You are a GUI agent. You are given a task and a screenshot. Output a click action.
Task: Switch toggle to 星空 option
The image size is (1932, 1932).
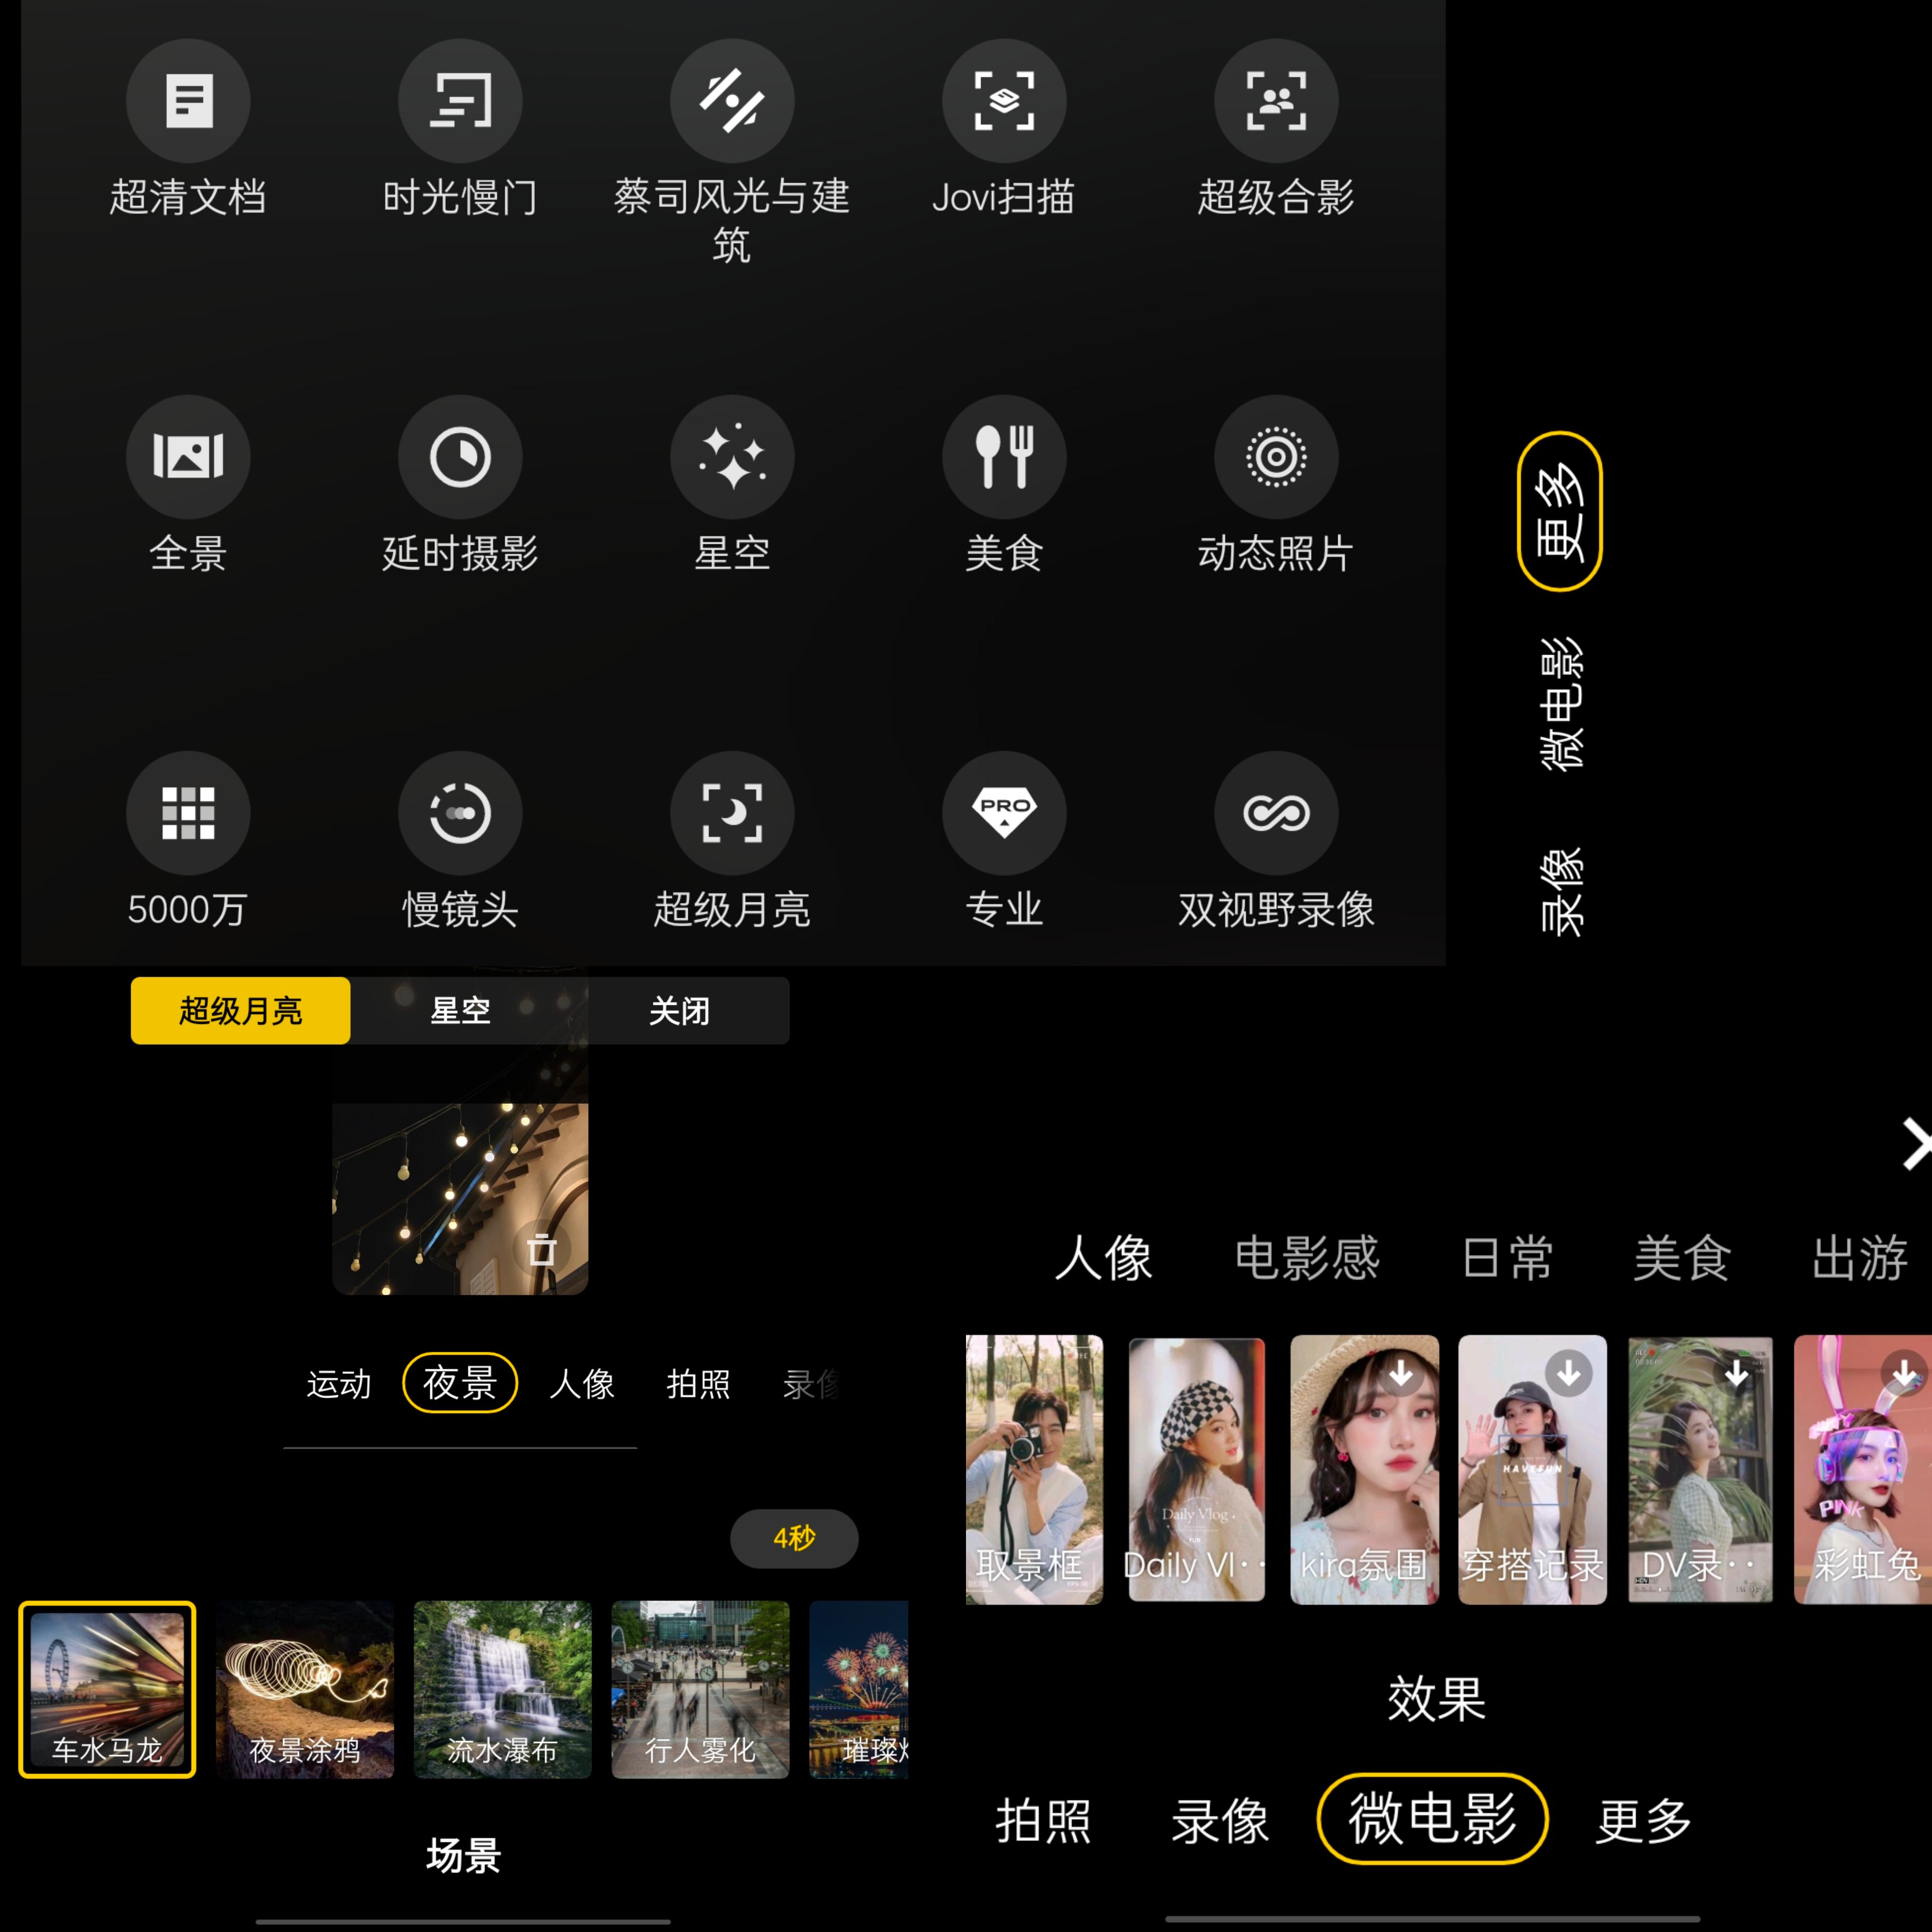460,1011
